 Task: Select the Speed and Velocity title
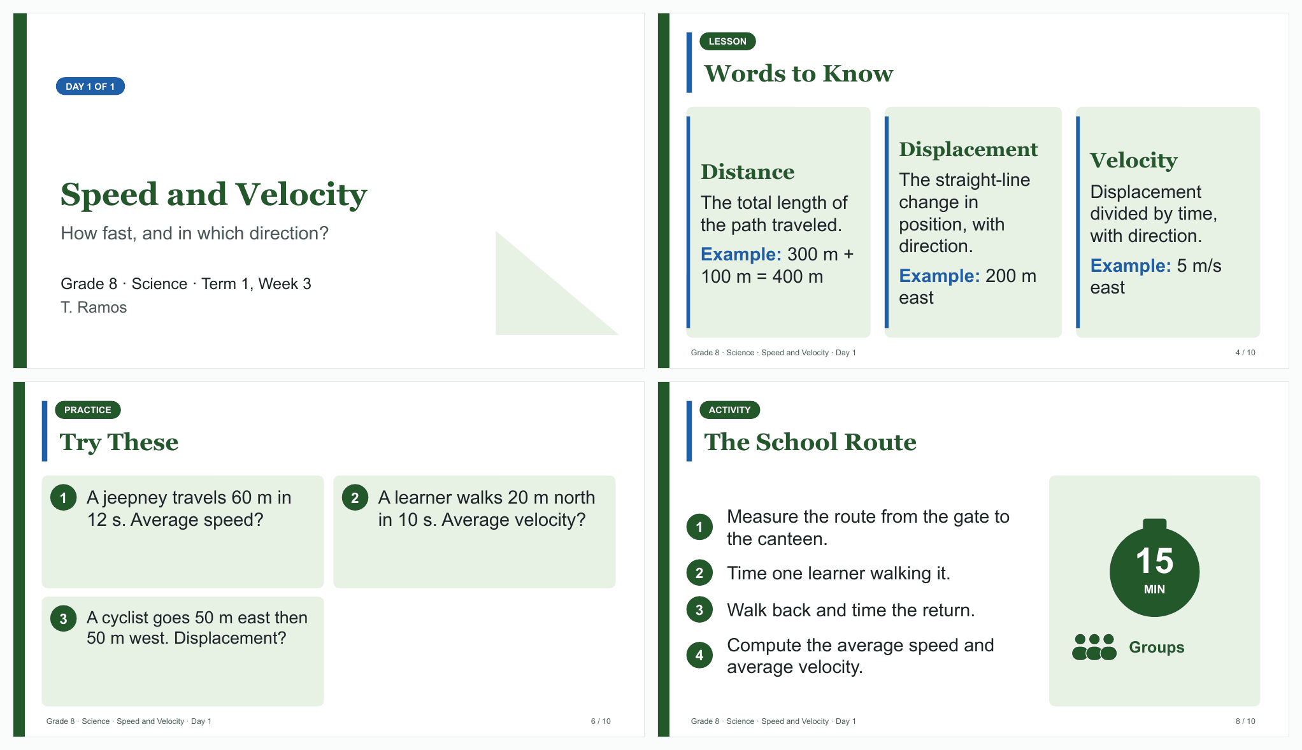pyautogui.click(x=214, y=195)
